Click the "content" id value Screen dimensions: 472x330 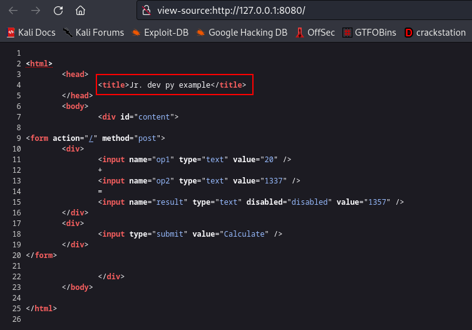154,117
